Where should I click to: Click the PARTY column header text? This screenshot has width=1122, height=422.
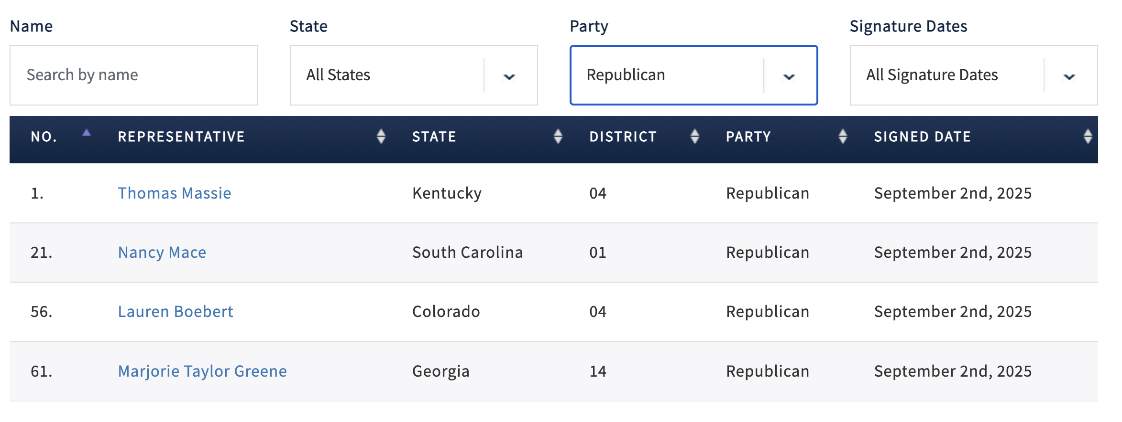748,137
